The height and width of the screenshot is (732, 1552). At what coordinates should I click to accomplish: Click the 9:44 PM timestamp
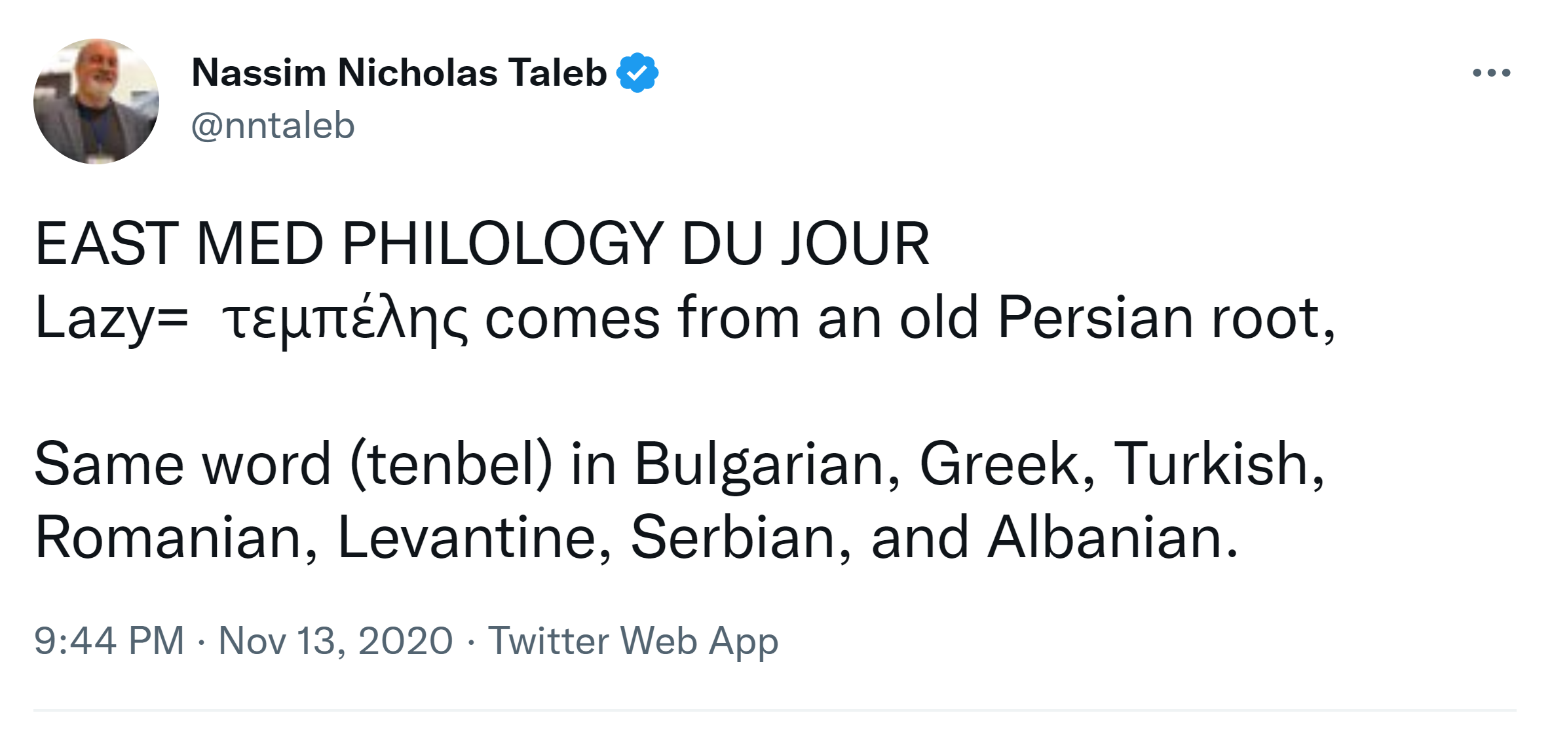(x=109, y=640)
